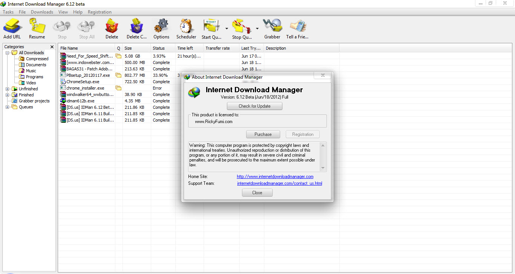Screen dimensions: 515x274
Task: Select the [DS.us] IDMan 6.12 Bet... row
Action: pyautogui.click(x=90, y=107)
